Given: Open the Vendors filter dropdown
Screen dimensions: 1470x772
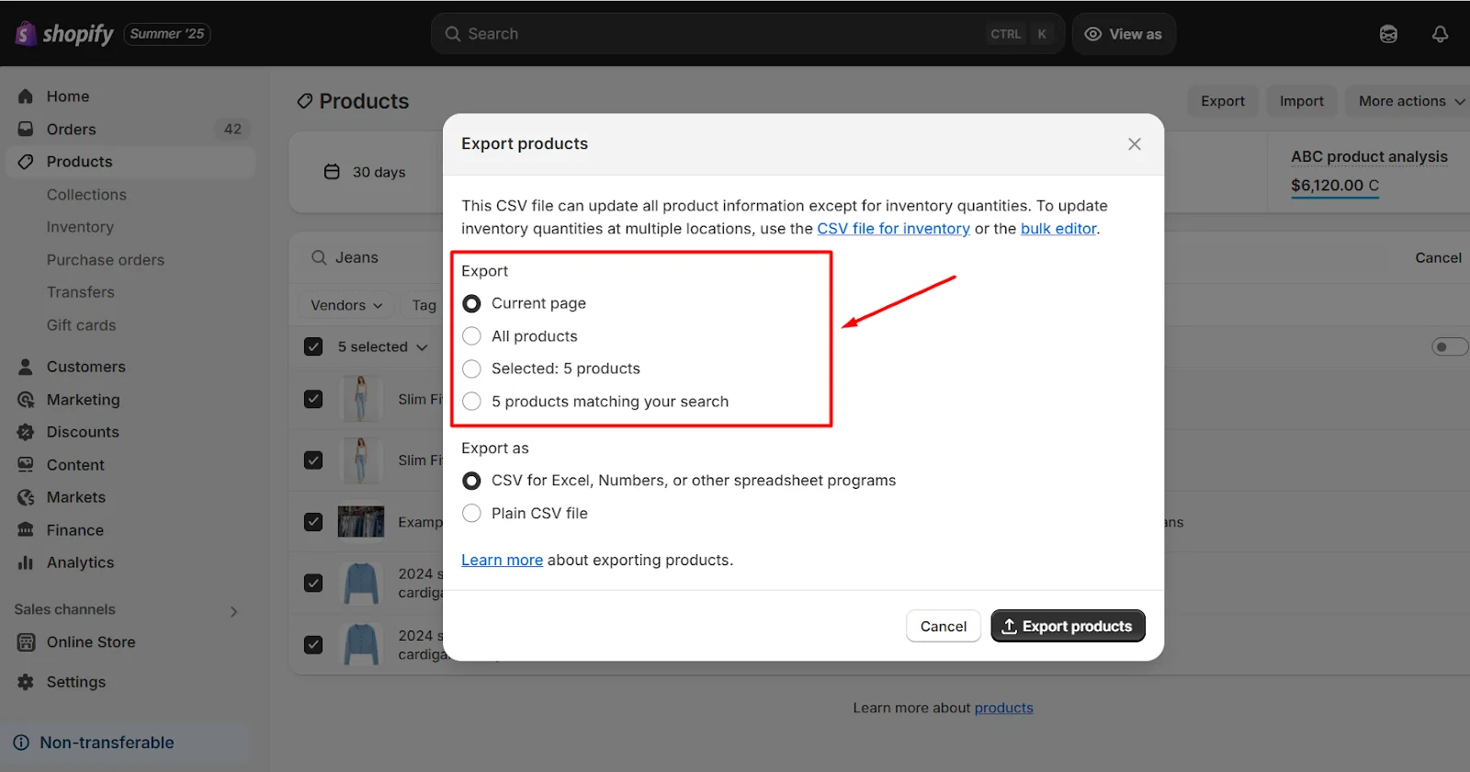Looking at the screenshot, I should pos(346,305).
